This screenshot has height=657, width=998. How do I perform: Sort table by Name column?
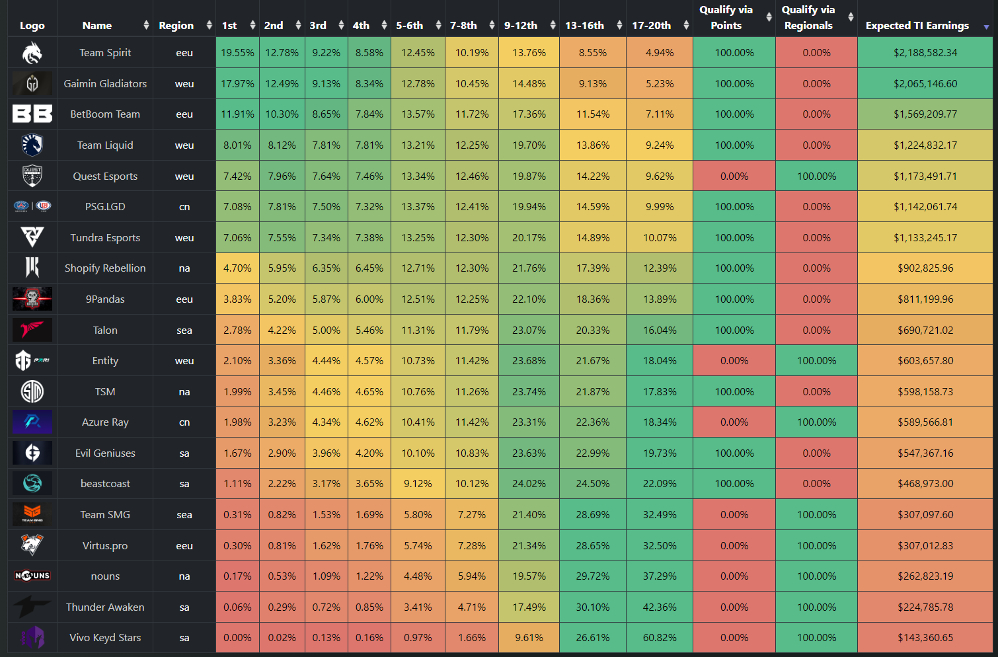pyautogui.click(x=146, y=25)
